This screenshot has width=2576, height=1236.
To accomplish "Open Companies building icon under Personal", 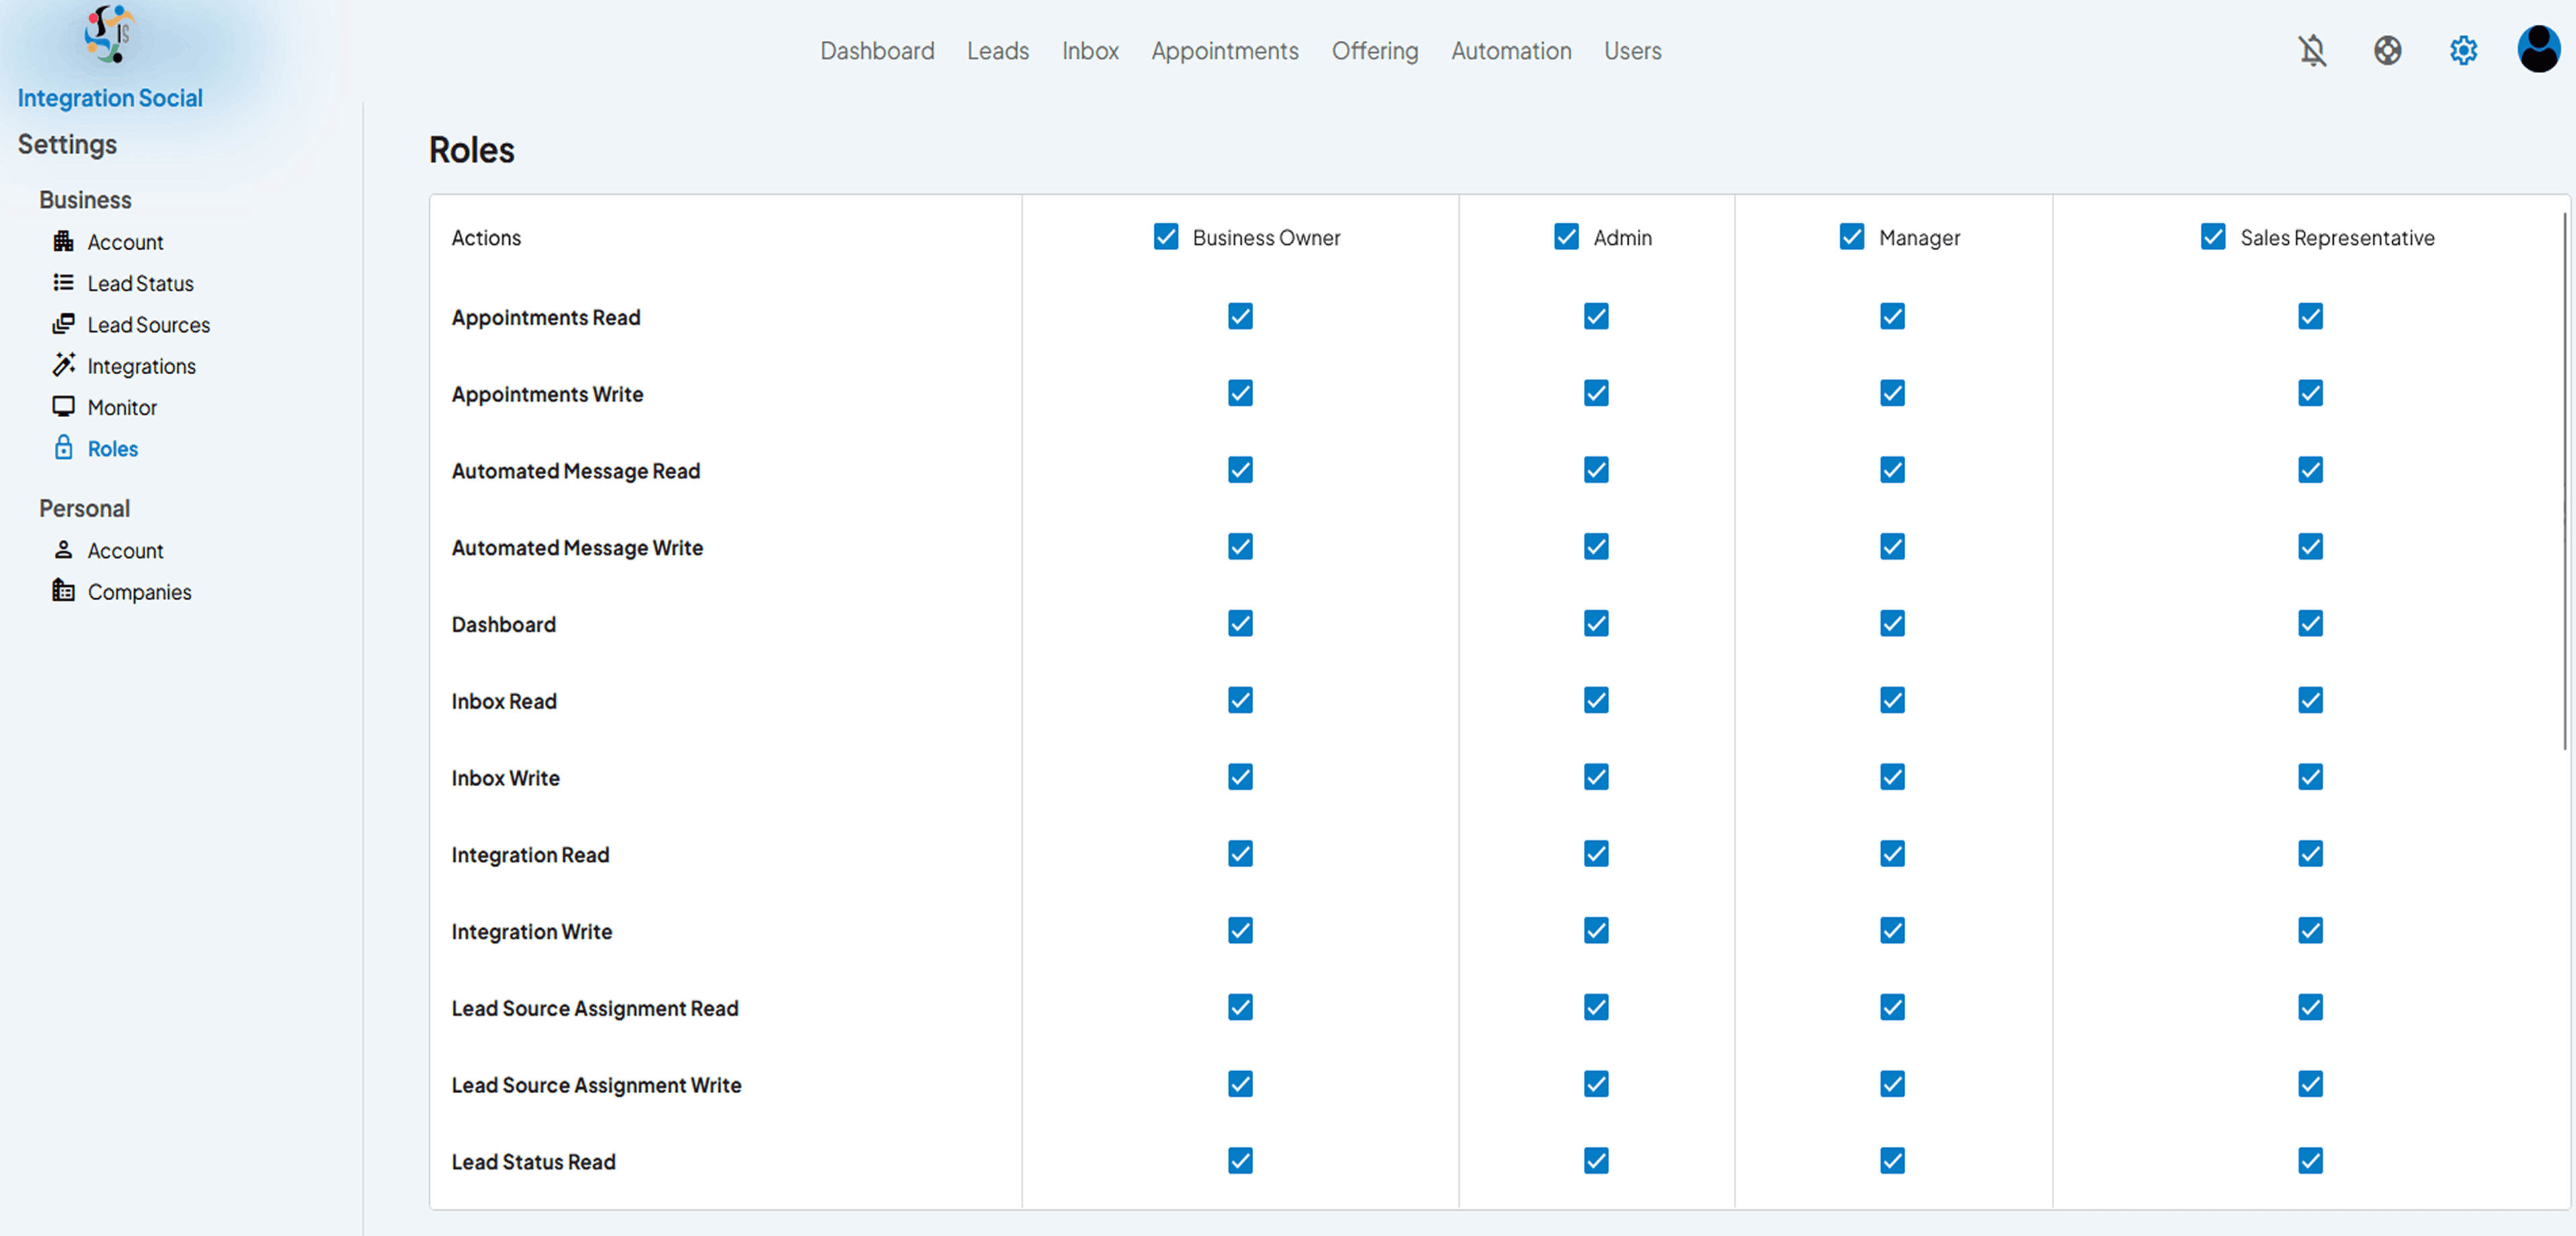I will pos(64,590).
